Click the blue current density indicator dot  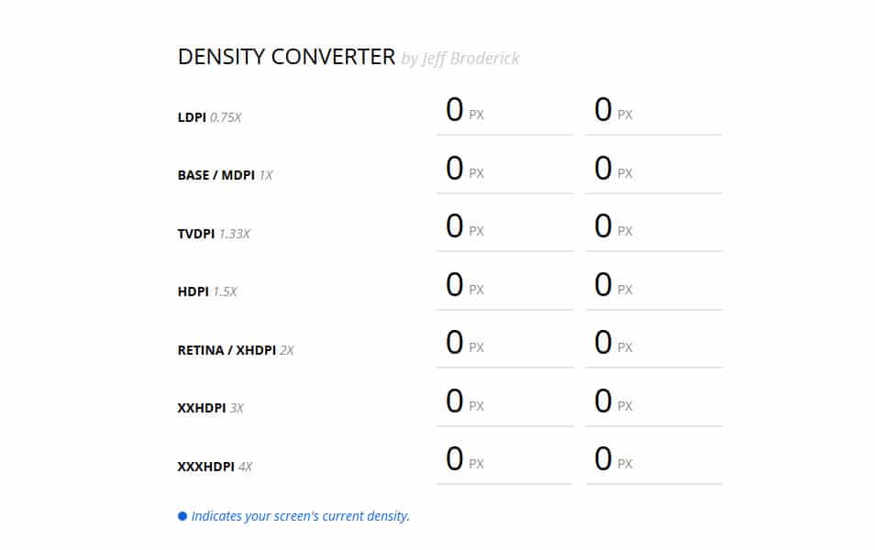coord(181,515)
